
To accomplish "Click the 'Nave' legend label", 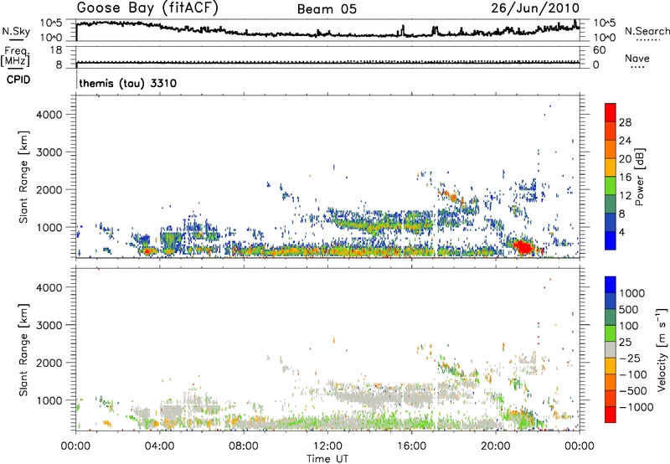I will 637,58.
